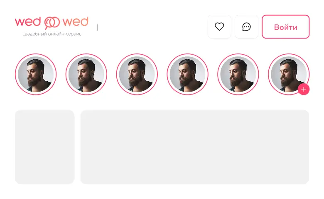
Task: Open the sixth avatar with plus badge
Action: (x=288, y=73)
